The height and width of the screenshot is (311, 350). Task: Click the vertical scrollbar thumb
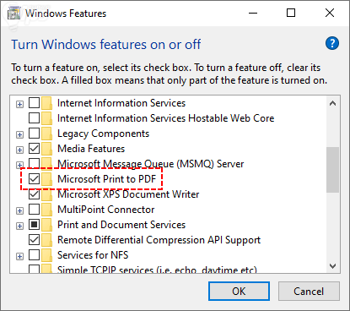click(333, 170)
